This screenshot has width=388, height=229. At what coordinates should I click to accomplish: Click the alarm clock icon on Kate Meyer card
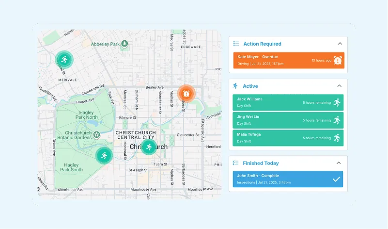(x=338, y=60)
